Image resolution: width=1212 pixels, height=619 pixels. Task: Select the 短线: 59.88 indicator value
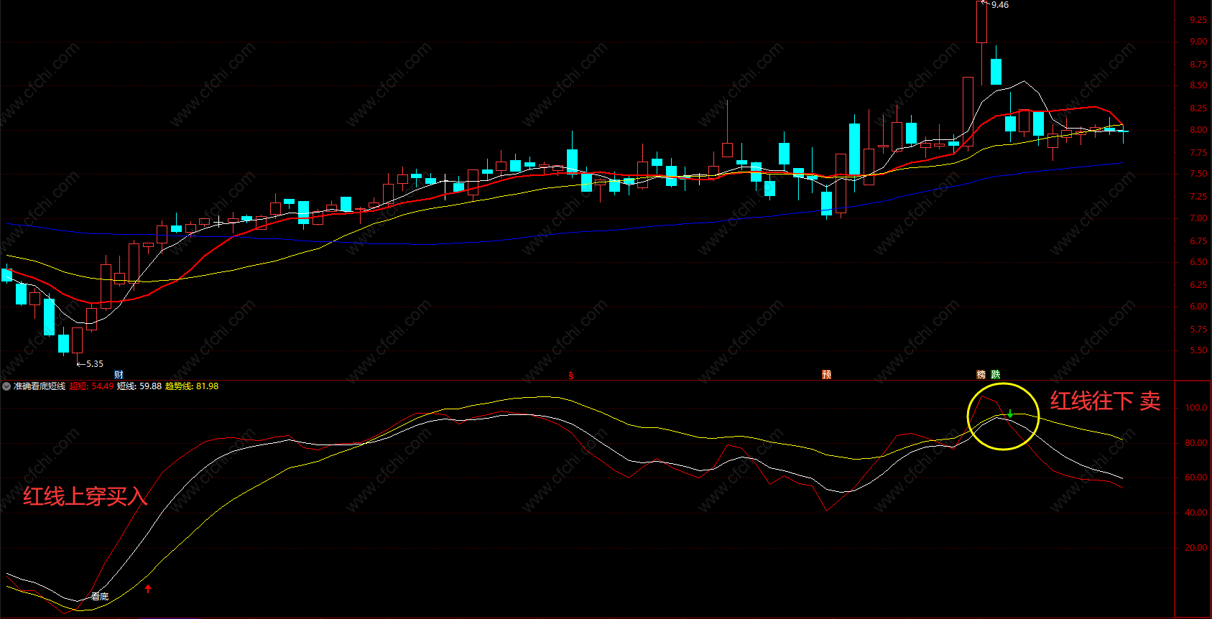(139, 386)
